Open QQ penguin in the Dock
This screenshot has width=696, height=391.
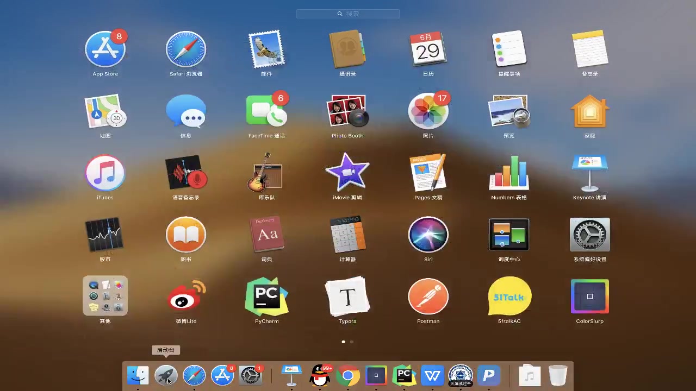(320, 375)
